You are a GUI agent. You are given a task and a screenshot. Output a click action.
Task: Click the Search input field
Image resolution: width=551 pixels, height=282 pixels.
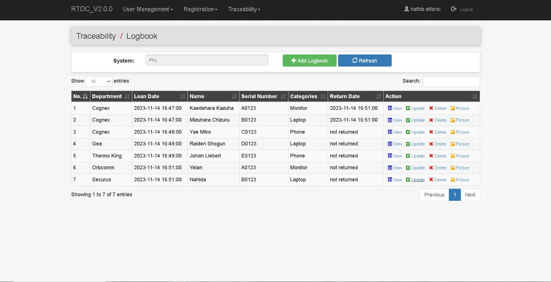451,81
